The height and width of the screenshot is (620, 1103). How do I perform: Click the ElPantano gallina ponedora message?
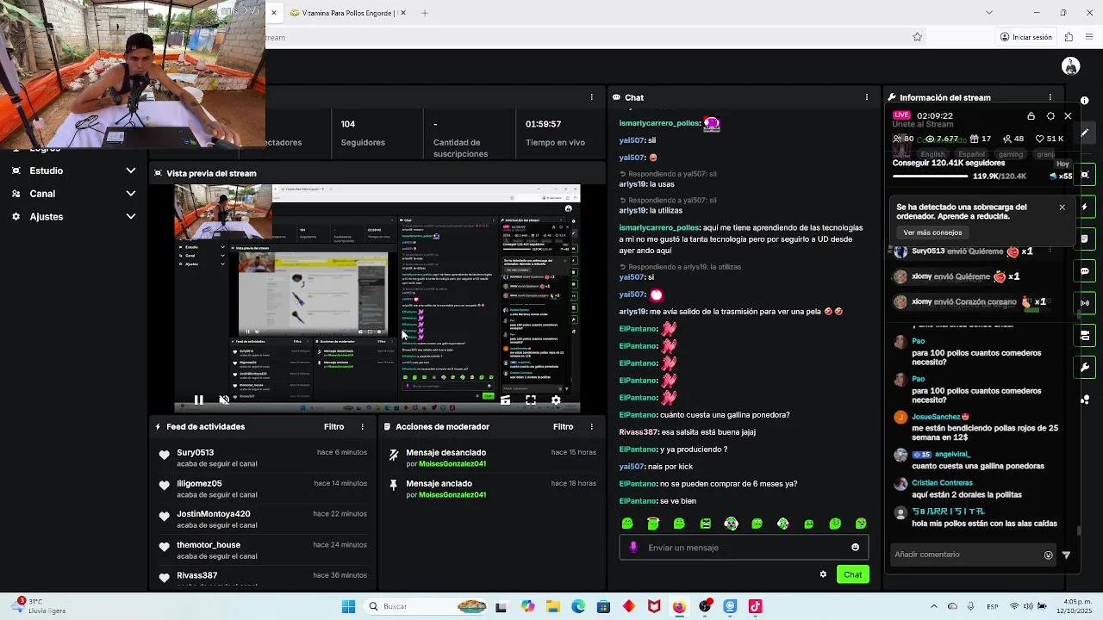tap(704, 415)
